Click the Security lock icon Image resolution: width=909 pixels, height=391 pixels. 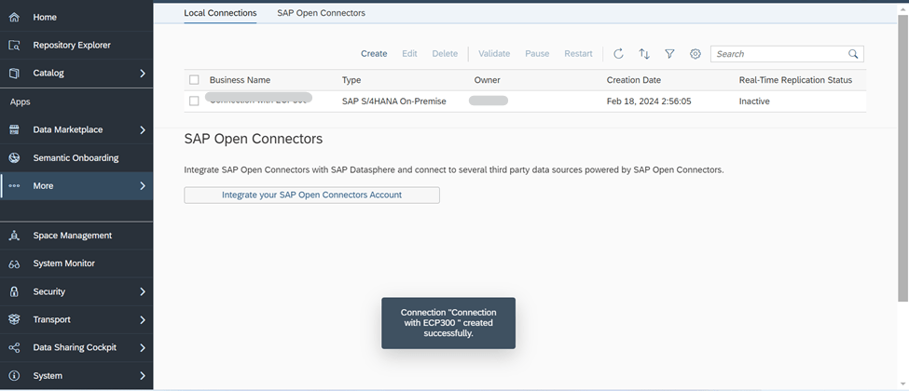pos(15,291)
